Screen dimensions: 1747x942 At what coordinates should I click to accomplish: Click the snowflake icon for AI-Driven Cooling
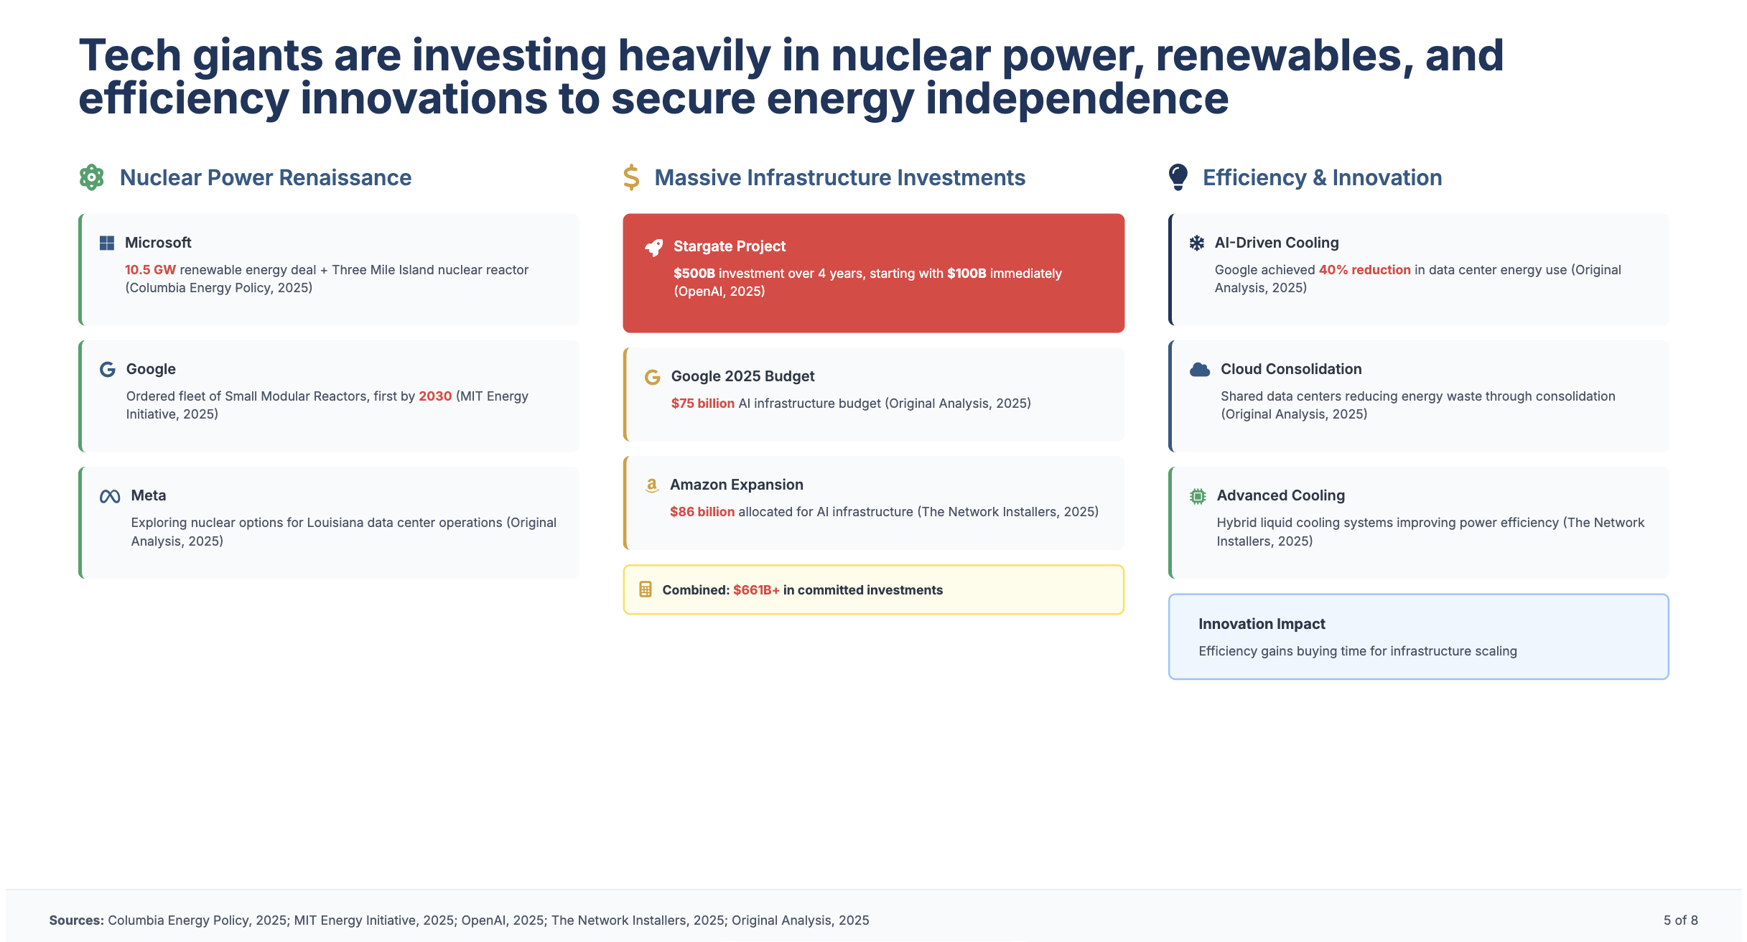click(x=1197, y=243)
